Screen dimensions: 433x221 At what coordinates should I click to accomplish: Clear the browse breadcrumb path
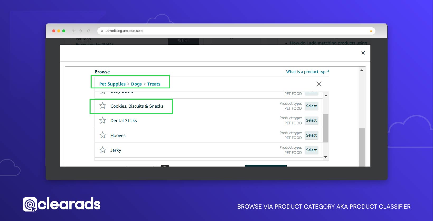pyautogui.click(x=319, y=84)
